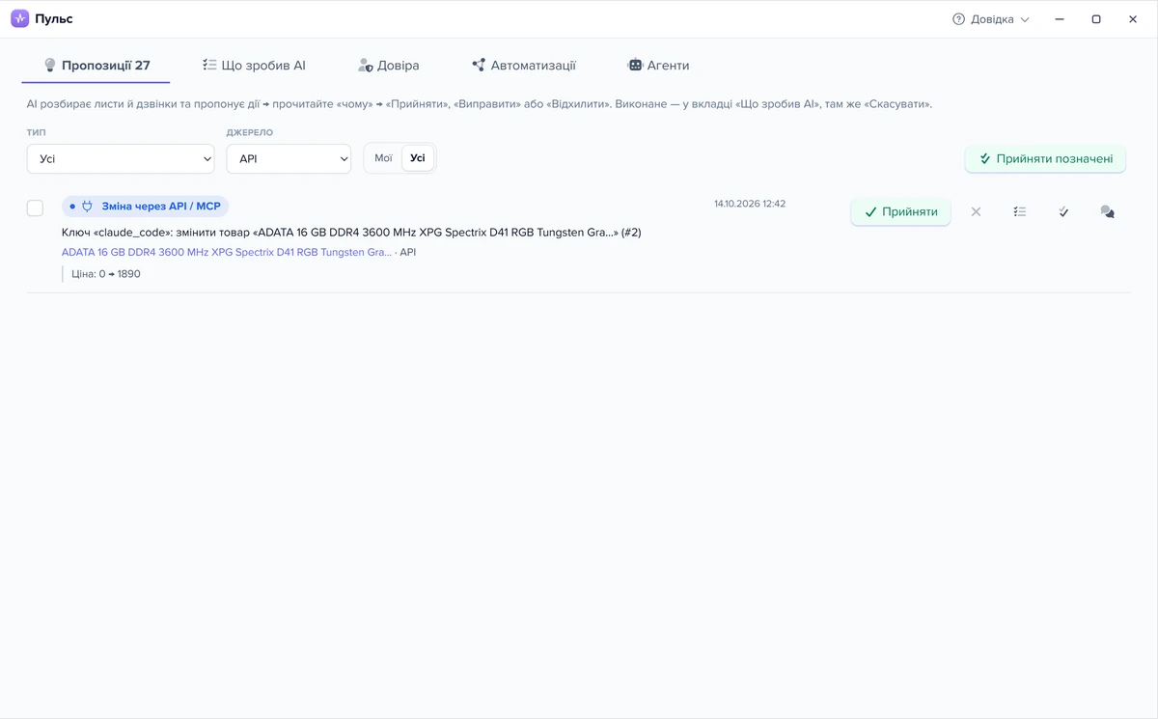The image size is (1158, 719).
Task: Click the Прийняти button for the proposal
Action: coord(900,212)
